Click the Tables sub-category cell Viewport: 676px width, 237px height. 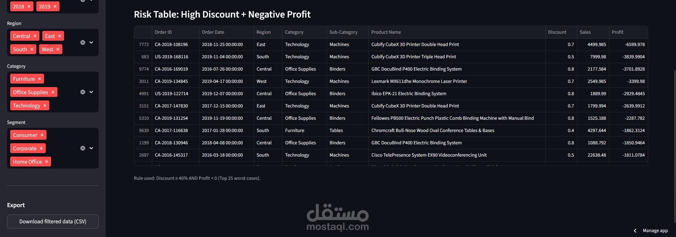[347, 131]
